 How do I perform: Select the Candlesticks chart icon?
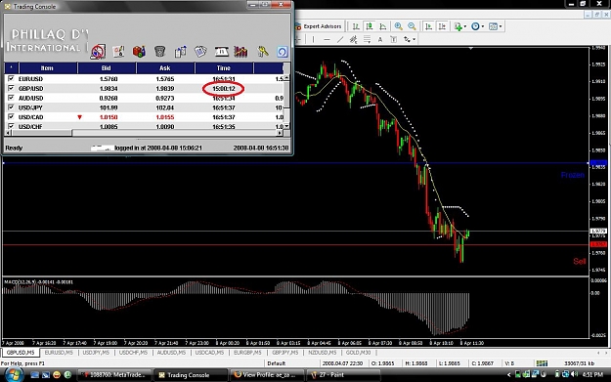(x=369, y=26)
